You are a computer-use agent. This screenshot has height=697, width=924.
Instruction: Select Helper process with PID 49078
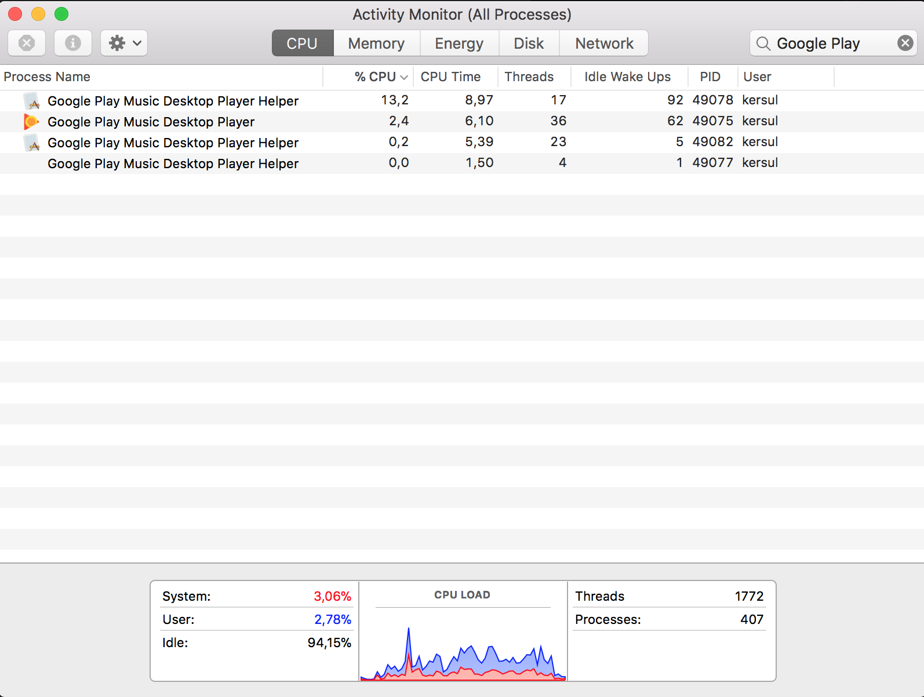(462, 100)
